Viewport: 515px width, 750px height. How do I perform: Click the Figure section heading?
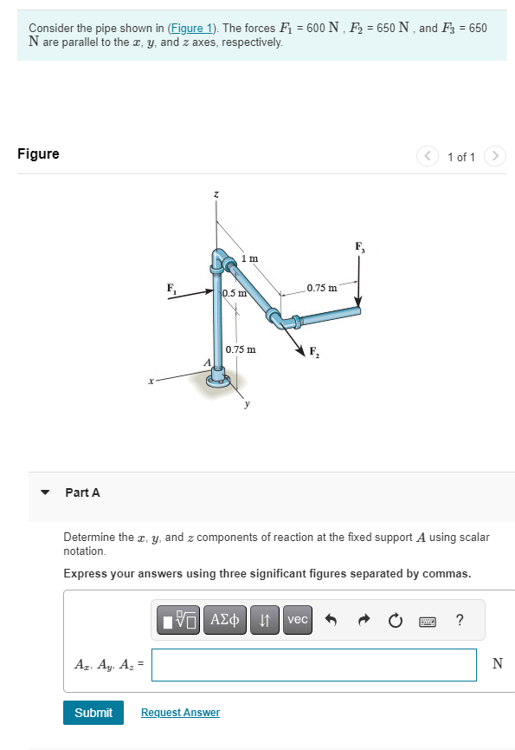tap(39, 153)
